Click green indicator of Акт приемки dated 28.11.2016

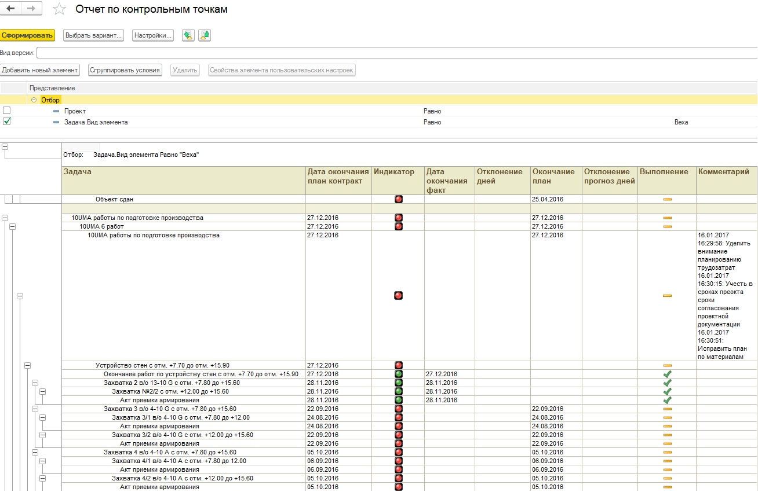pyautogui.click(x=398, y=400)
